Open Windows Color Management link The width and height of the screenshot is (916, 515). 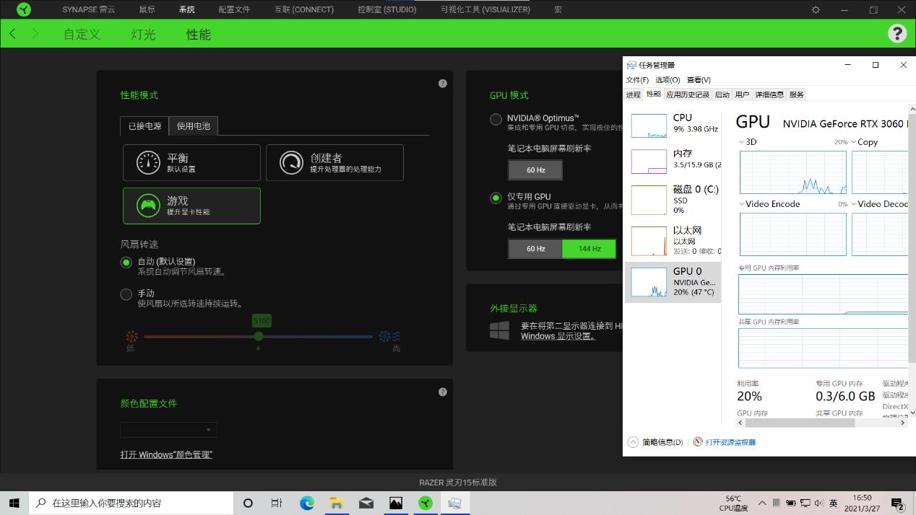pos(166,454)
